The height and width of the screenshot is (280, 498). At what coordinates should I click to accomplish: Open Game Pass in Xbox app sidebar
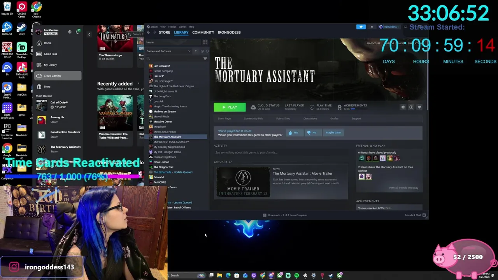pyautogui.click(x=58, y=54)
